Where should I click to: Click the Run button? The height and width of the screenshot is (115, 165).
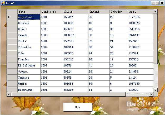click(x=78, y=107)
